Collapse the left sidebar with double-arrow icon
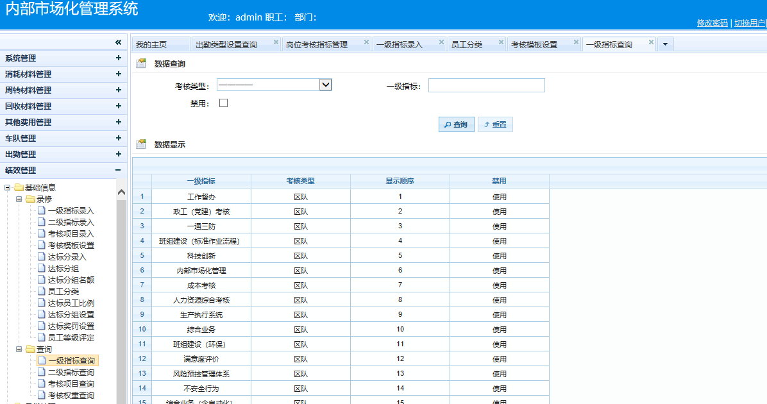This screenshot has height=404, width=767. (118, 42)
